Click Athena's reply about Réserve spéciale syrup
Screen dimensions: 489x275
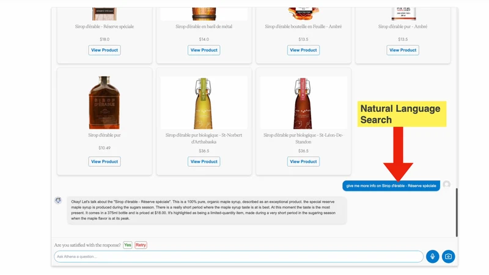pyautogui.click(x=207, y=210)
